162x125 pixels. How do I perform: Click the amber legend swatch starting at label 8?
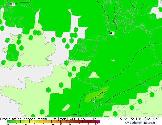click(x=45, y=122)
